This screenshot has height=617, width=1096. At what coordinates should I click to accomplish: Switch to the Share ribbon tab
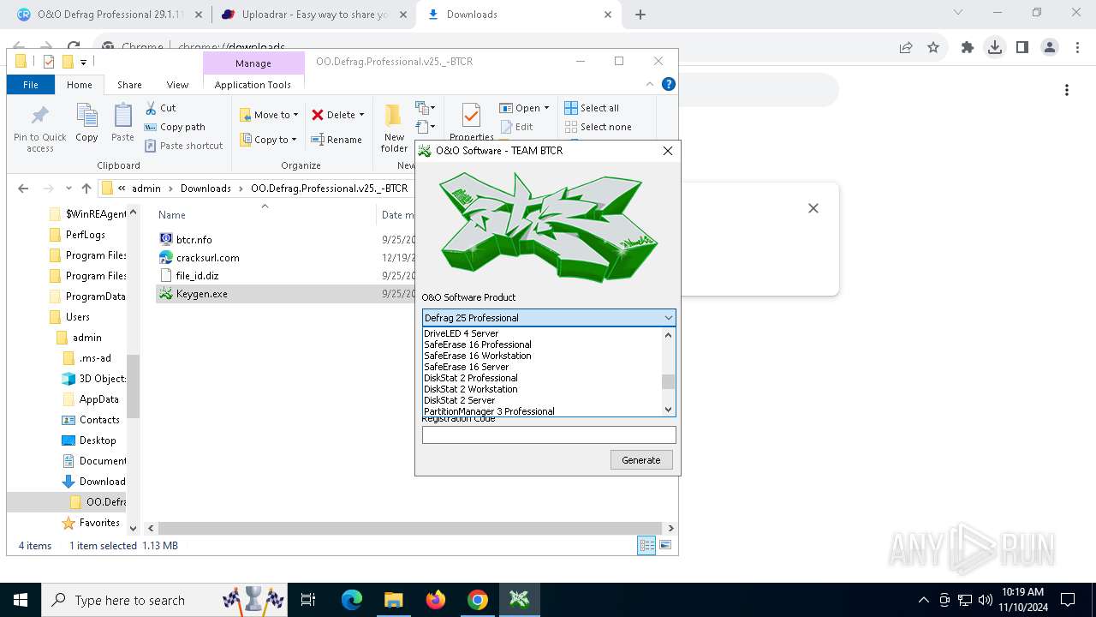click(129, 85)
